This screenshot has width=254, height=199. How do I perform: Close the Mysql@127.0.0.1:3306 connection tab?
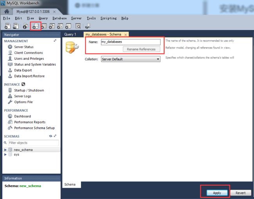(54, 12)
